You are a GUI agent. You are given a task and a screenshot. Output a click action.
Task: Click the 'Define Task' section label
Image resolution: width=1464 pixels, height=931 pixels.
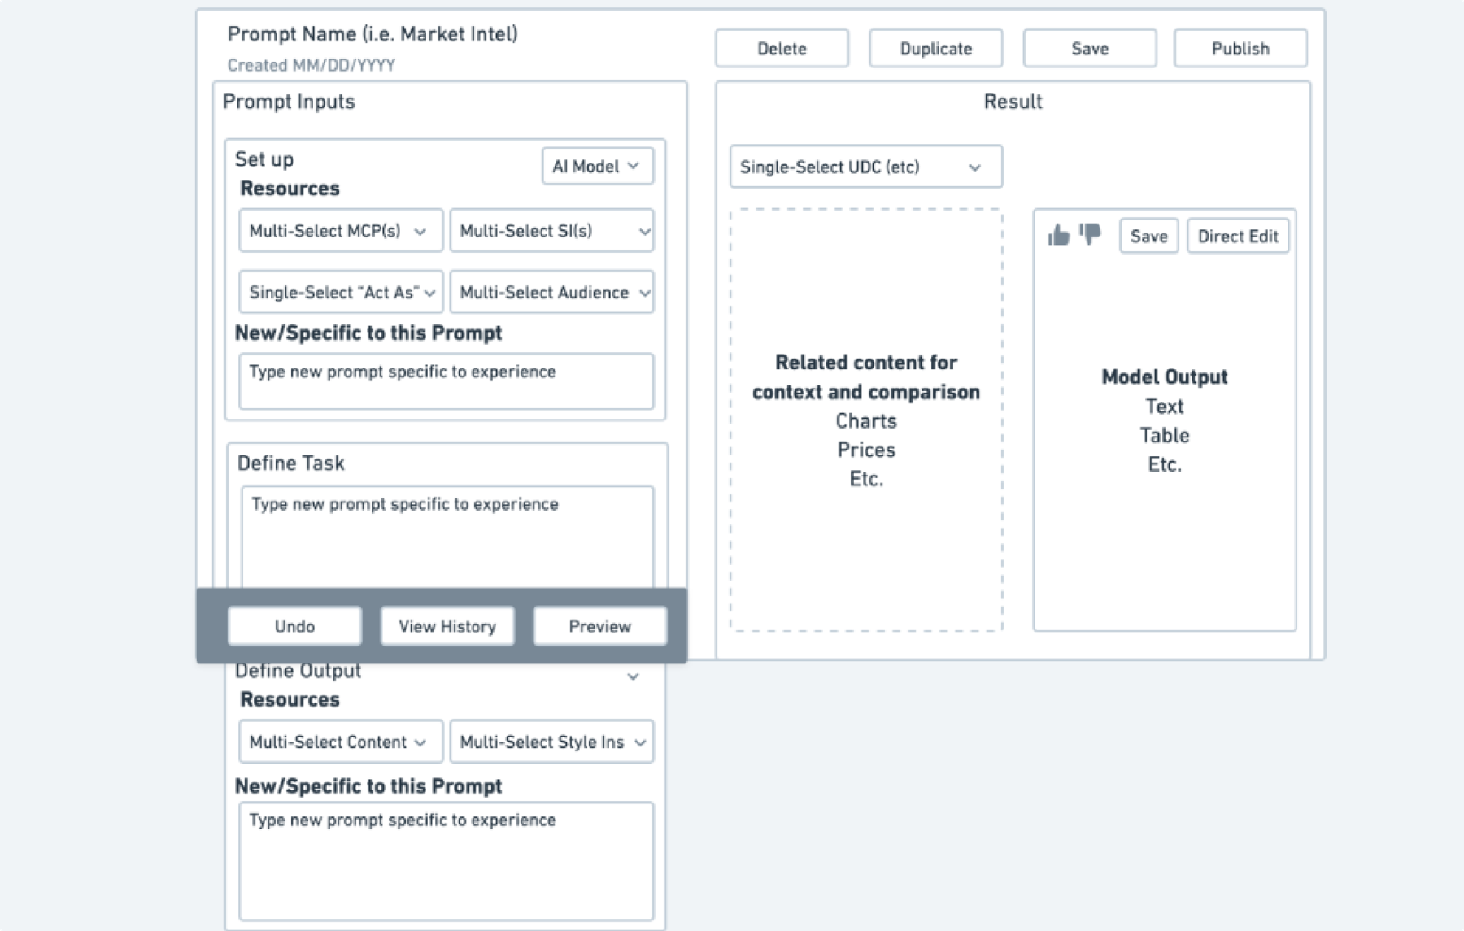pos(291,463)
